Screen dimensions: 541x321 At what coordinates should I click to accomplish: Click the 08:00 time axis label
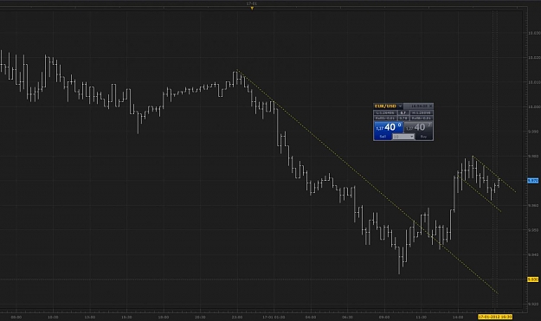(16, 317)
